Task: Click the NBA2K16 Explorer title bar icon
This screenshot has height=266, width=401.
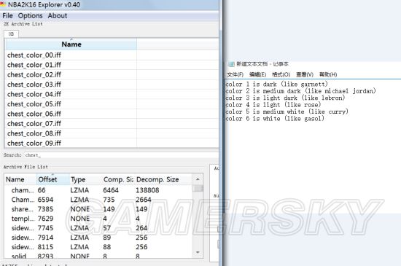Action: tap(3, 4)
